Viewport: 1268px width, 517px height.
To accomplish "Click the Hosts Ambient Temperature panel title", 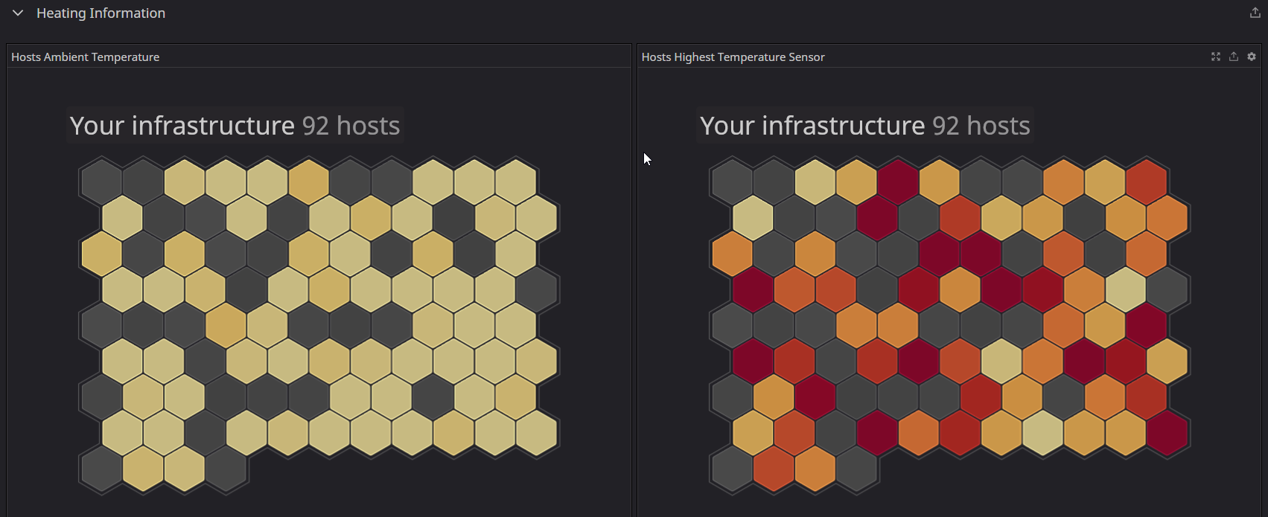I will click(85, 57).
